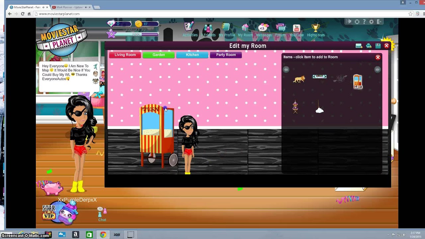425x239 pixels.
Task: Click the pet mascot with winter hat
Action: point(68,212)
